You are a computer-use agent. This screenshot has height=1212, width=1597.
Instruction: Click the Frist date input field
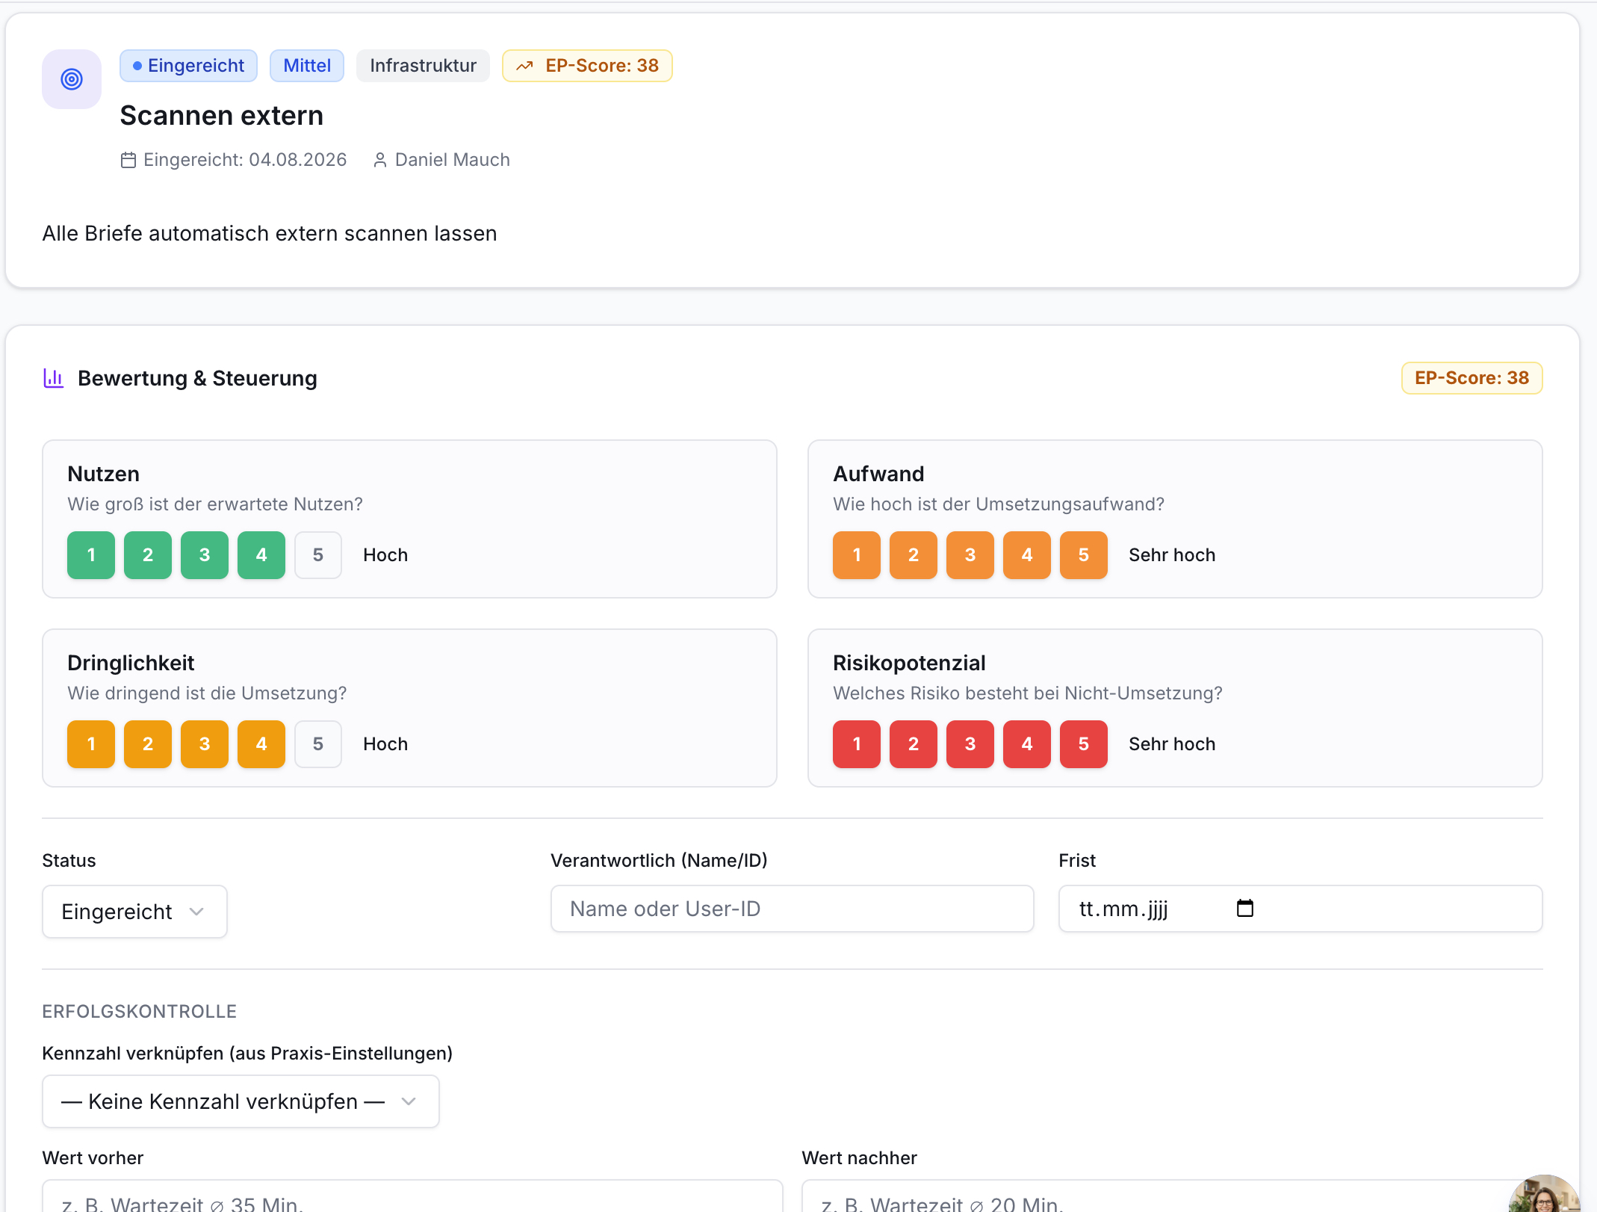point(1300,909)
